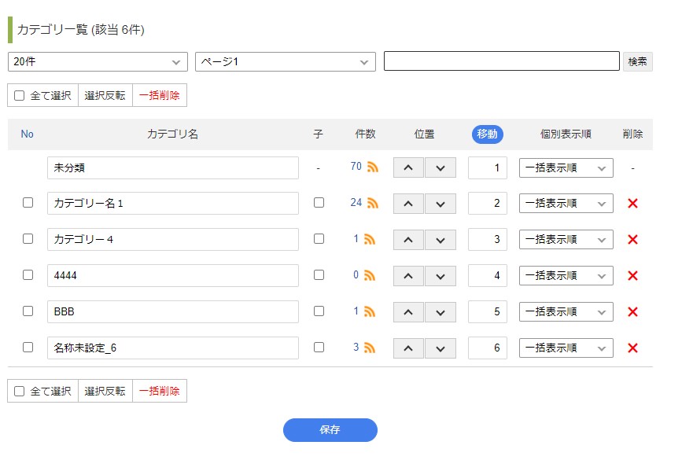Click the No column header
The height and width of the screenshot is (460, 693).
(x=28, y=134)
